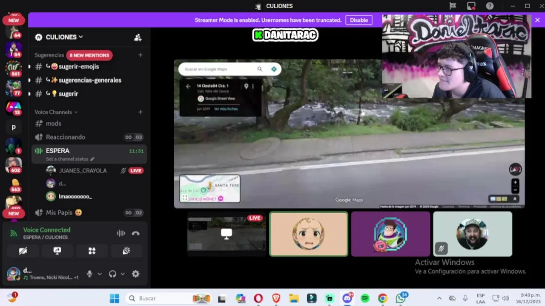Screen dimensions: 545x306
Task: Disable Streamer Mode
Action: pyautogui.click(x=359, y=20)
